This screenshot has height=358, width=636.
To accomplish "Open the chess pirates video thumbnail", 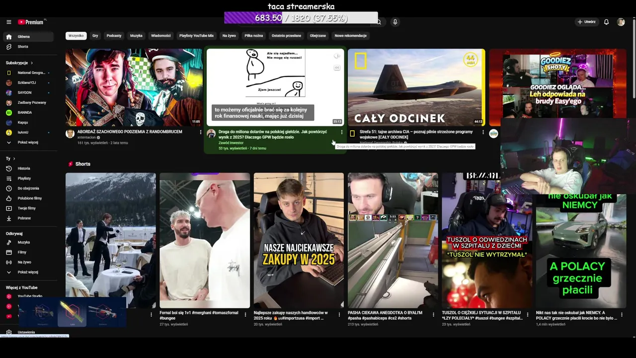I will click(x=134, y=88).
